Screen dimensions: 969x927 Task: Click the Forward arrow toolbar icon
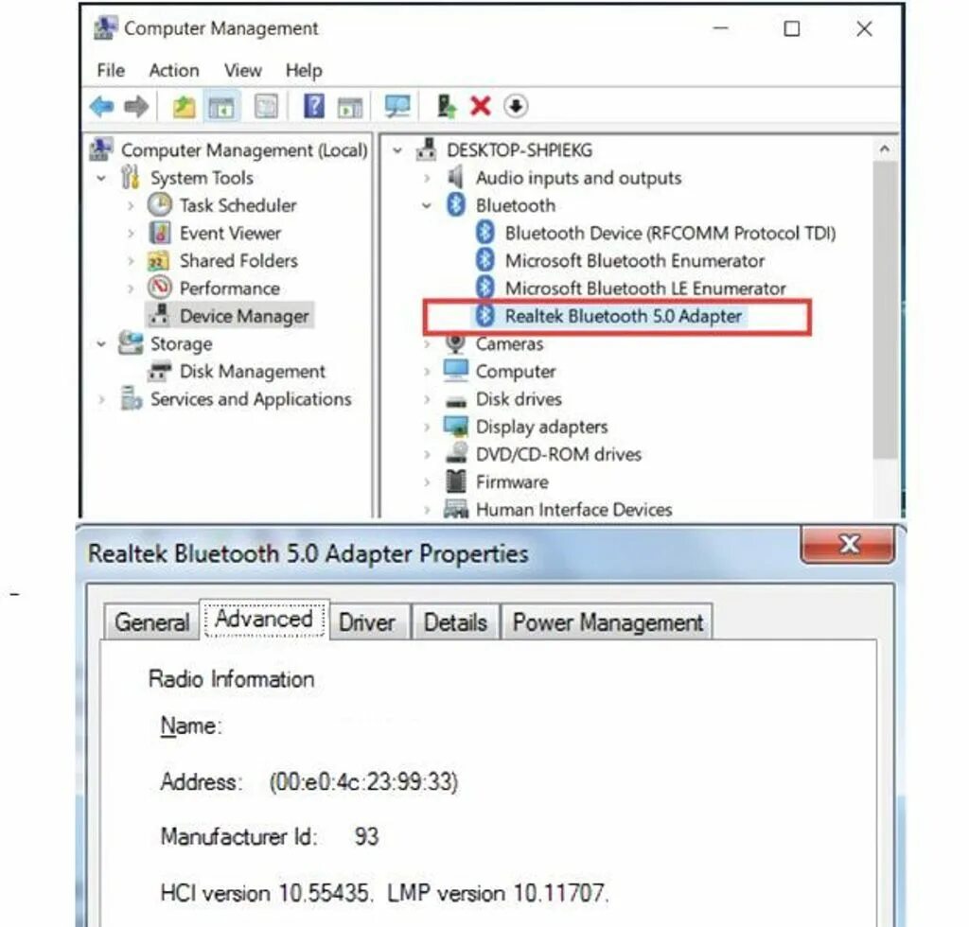136,106
